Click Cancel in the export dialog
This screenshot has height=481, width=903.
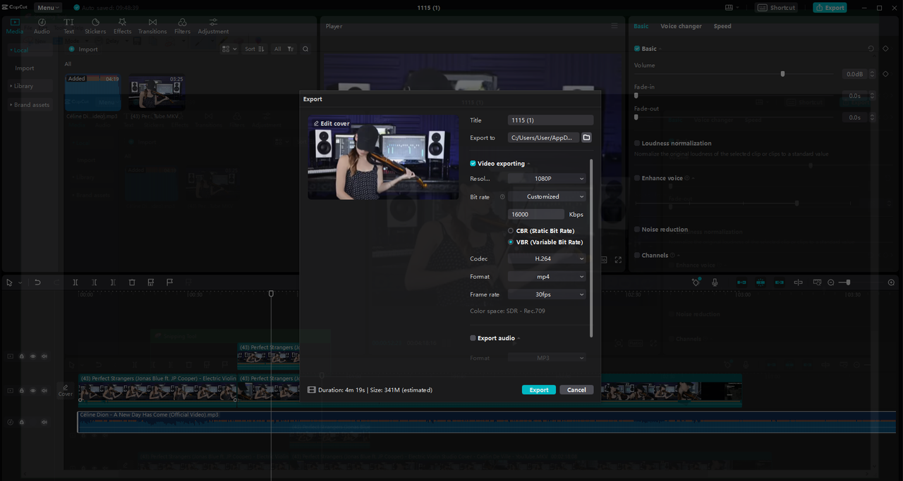tap(576, 389)
